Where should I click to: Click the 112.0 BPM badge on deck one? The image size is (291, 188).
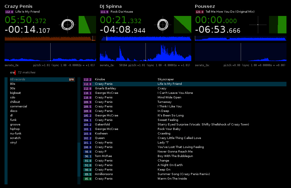coord(9,12)
